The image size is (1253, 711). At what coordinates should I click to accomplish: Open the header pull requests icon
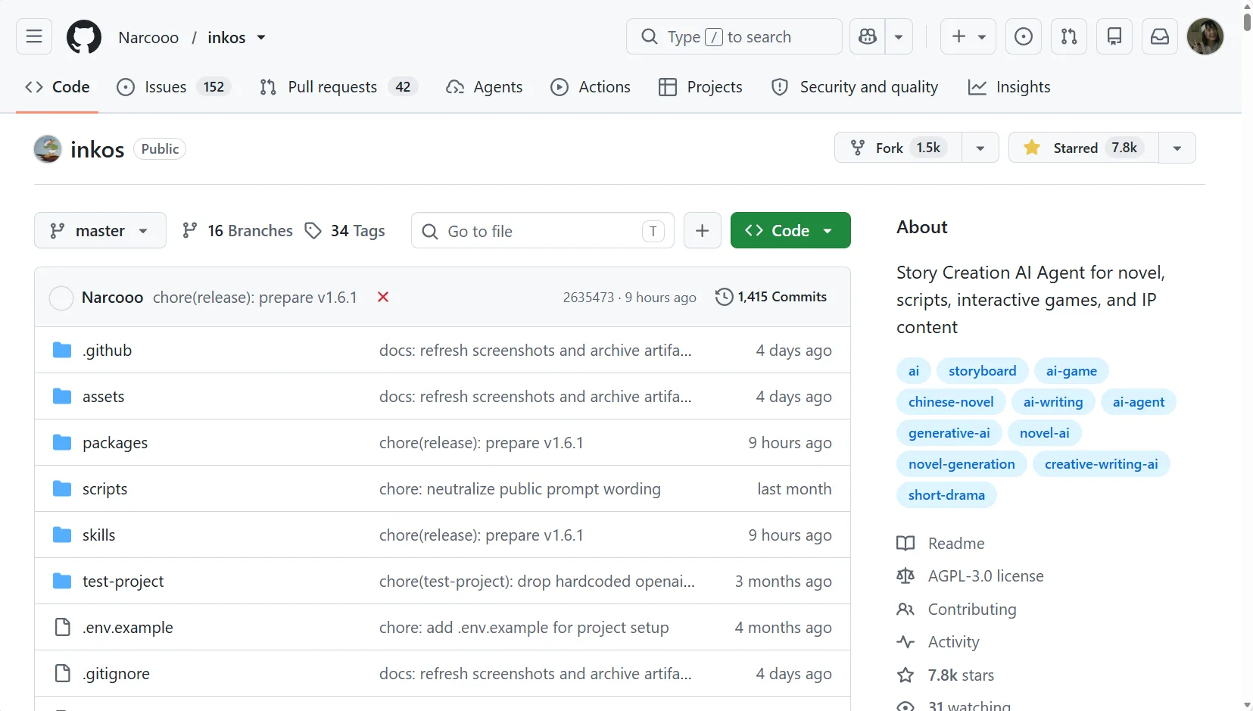pyautogui.click(x=1069, y=36)
